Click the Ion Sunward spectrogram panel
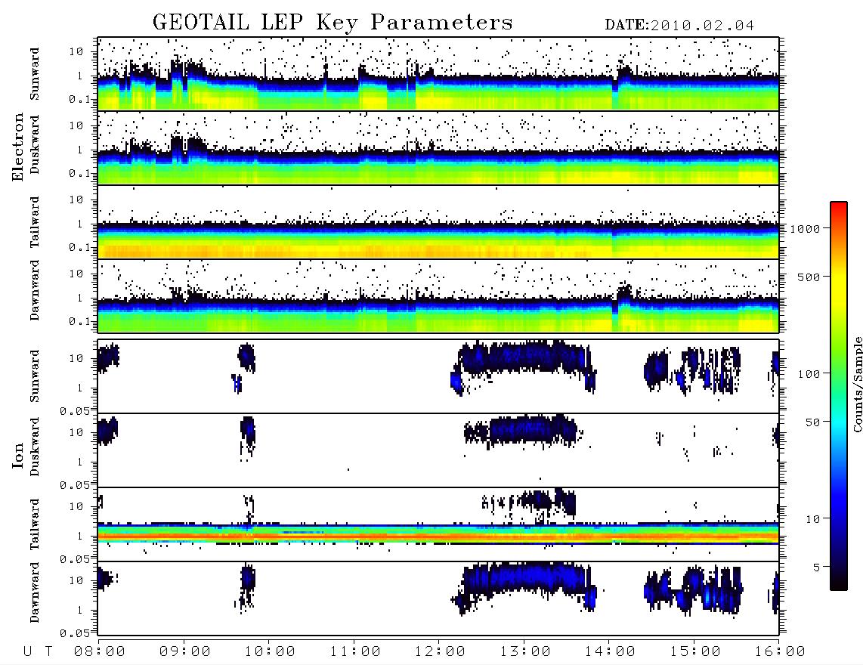 (x=438, y=376)
